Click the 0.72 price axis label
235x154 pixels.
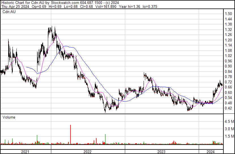(228, 82)
